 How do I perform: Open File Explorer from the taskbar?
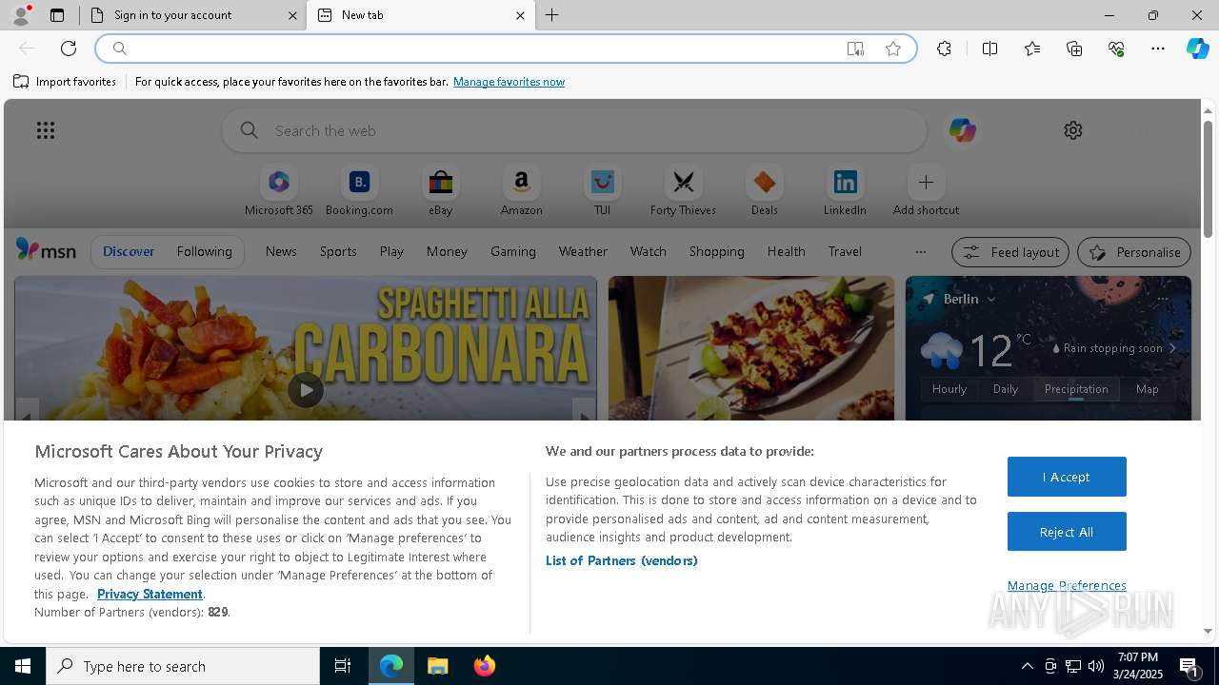438,666
